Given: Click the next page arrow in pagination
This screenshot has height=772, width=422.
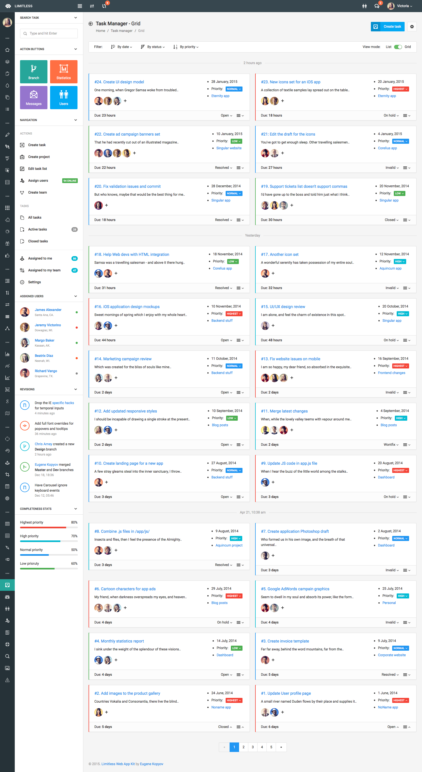Looking at the screenshot, I should (x=281, y=747).
